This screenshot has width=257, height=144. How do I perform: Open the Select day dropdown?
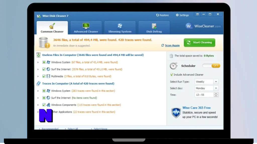[207, 88]
